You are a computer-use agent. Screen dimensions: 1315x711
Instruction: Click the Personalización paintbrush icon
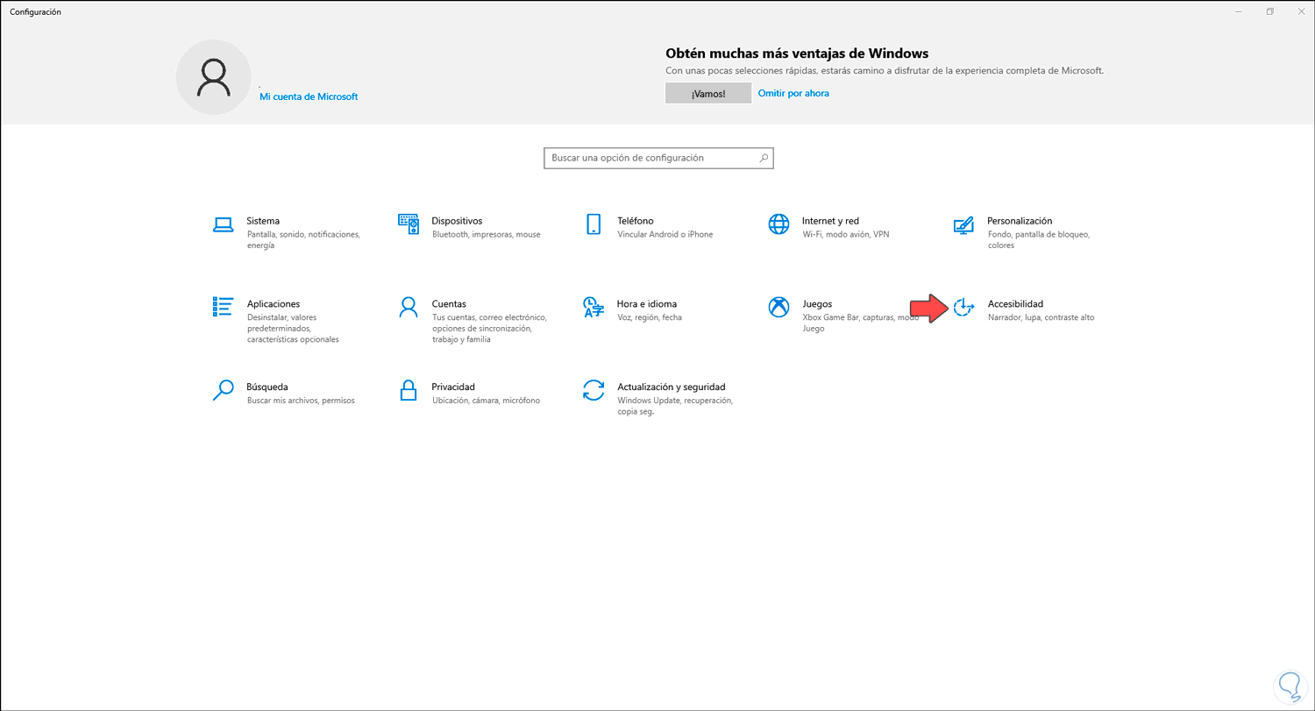(963, 224)
